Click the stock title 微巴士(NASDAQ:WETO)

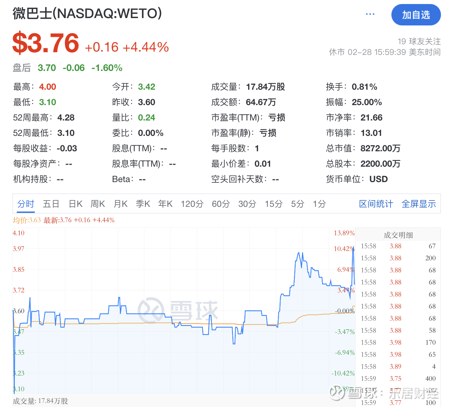click(87, 14)
